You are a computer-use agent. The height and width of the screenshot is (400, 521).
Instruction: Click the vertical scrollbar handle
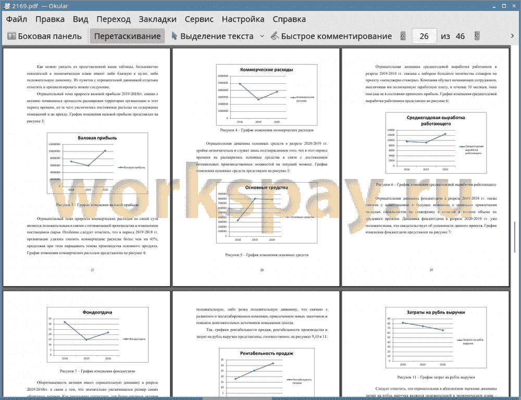515,238
